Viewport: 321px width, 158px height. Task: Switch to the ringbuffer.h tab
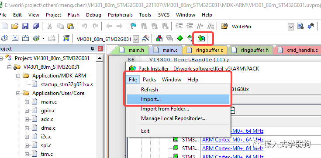tap(250, 50)
